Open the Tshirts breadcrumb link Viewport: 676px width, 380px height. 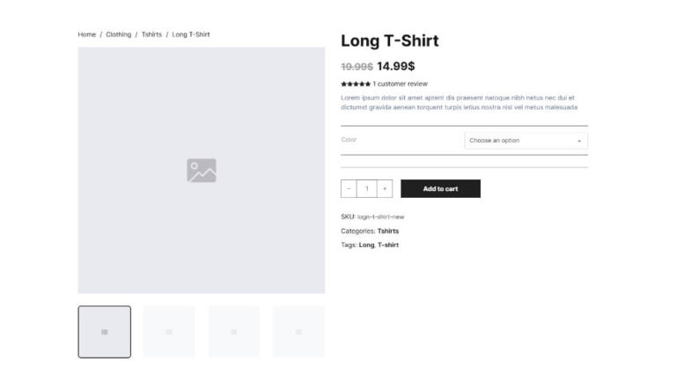click(151, 34)
